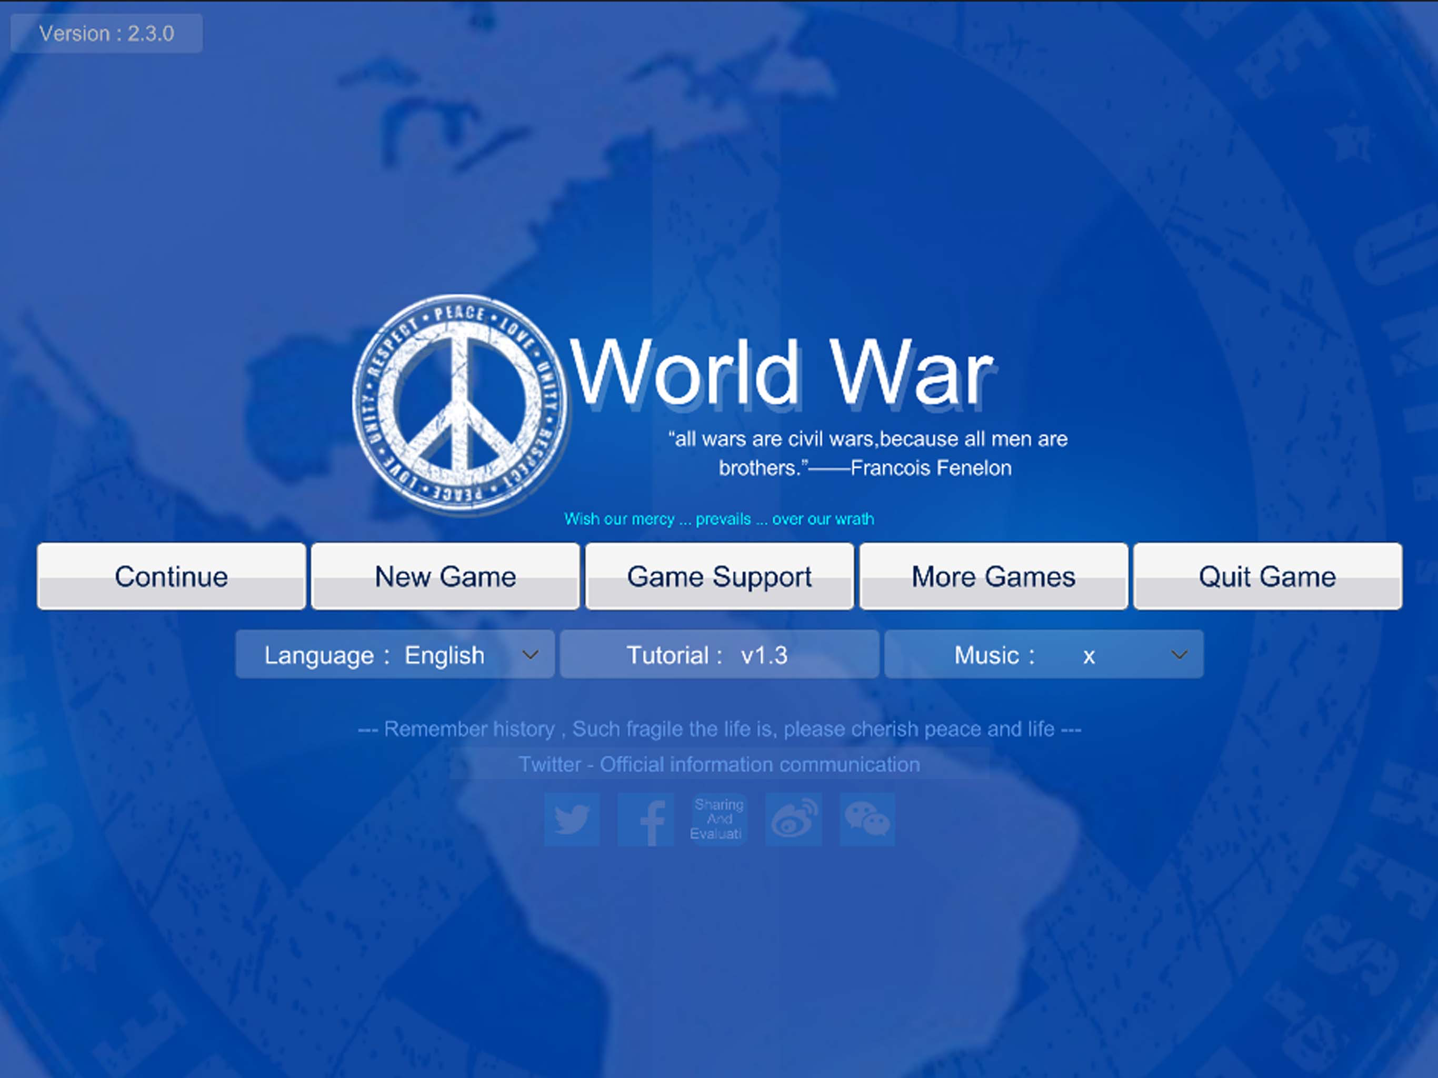Click the Sharing And Evaluation tile
1438x1078 pixels.
point(718,819)
